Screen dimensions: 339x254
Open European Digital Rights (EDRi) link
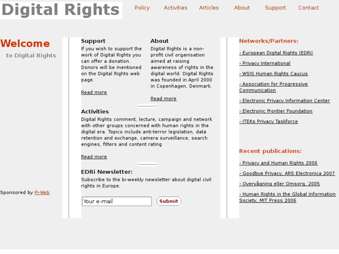276,53
